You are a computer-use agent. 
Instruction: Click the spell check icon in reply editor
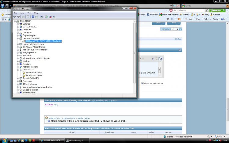153,59
